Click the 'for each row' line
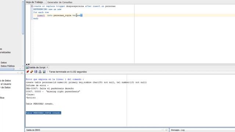The image size is (235, 132). (x=41, y=12)
